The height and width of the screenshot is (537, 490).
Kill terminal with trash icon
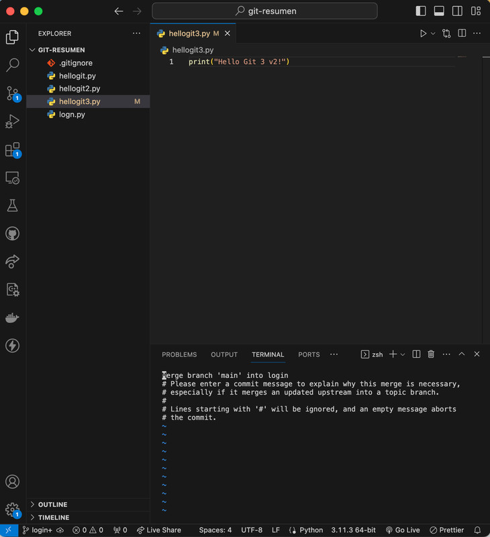[x=431, y=354]
